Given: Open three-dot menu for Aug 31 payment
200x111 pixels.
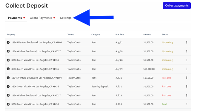Looking at the screenshot, I should pos(187,42).
